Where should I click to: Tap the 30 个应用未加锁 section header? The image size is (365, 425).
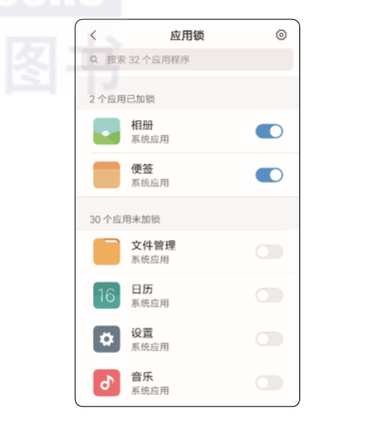coord(125,219)
